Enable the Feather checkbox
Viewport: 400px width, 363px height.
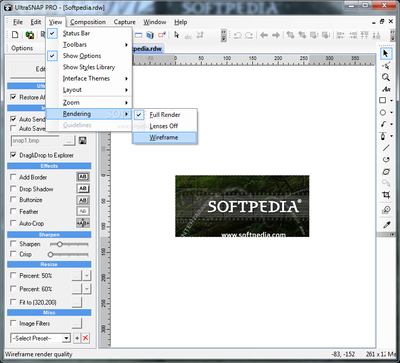click(x=13, y=211)
